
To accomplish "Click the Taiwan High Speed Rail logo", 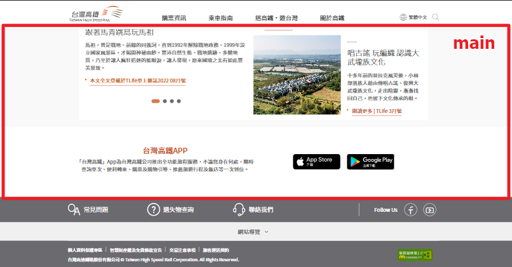I will 96,14.
